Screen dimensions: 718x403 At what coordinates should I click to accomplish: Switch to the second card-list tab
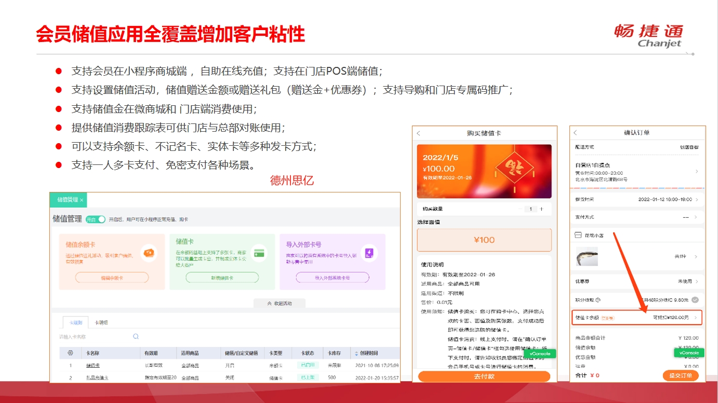pyautogui.click(x=101, y=323)
